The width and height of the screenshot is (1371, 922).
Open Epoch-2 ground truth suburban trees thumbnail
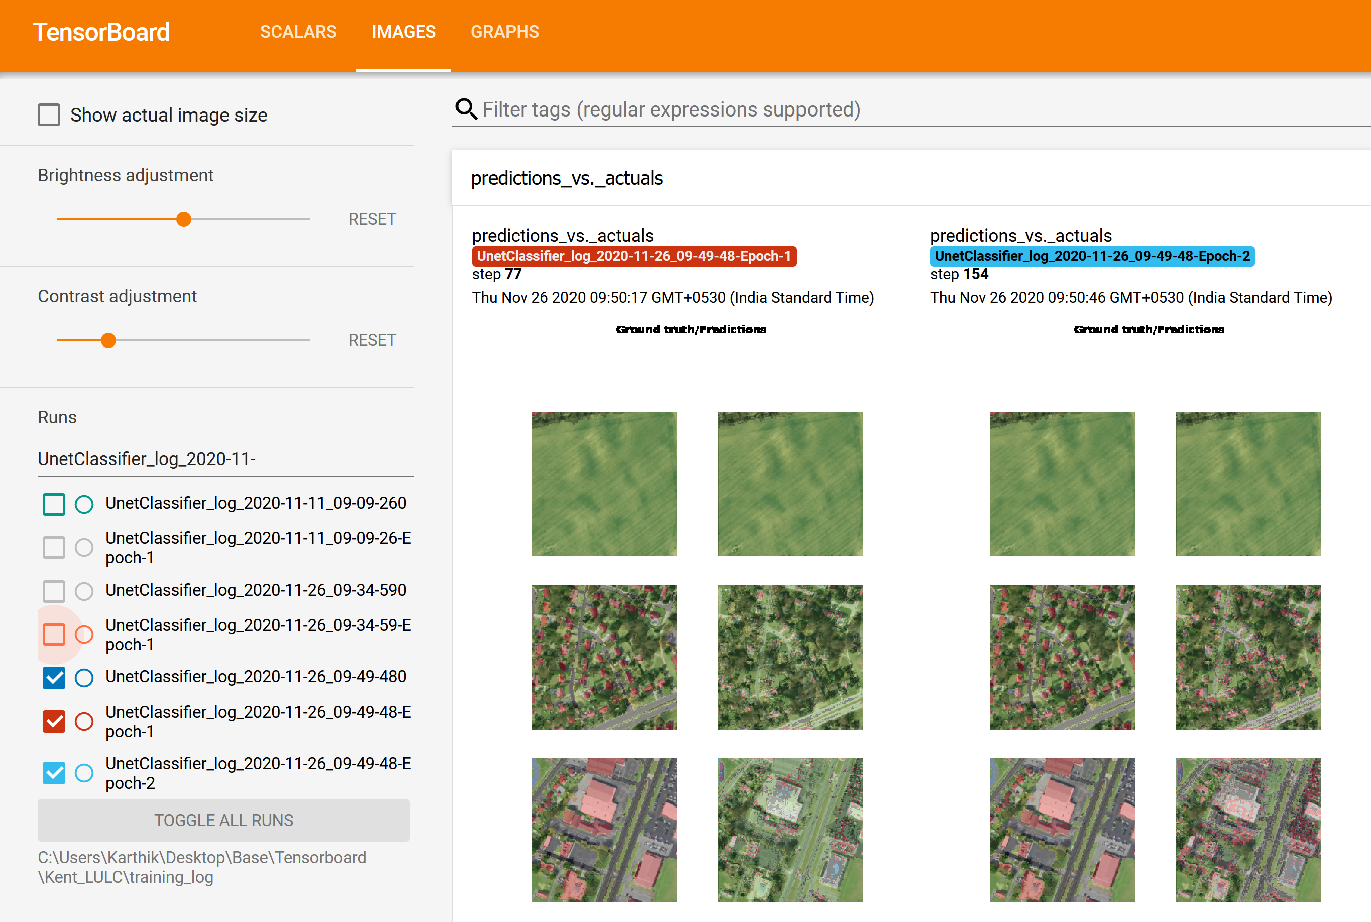(1062, 657)
